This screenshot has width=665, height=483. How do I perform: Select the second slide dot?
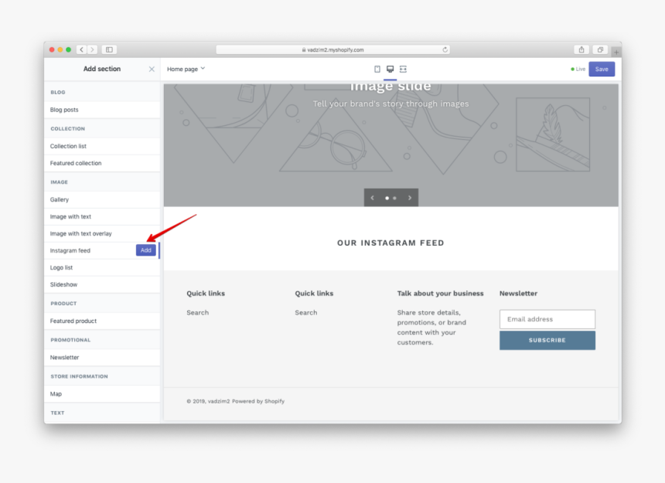[x=394, y=198]
